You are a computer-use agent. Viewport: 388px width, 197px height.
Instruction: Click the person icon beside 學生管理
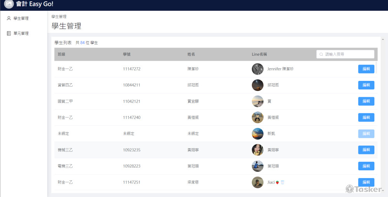(9, 18)
